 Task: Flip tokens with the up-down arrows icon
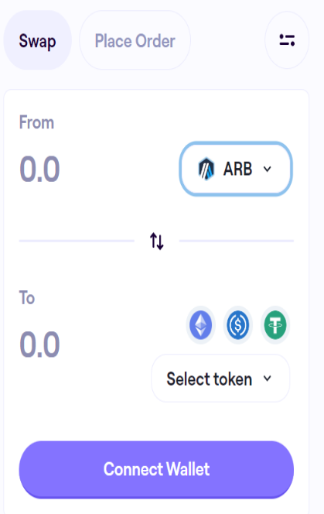pos(157,241)
